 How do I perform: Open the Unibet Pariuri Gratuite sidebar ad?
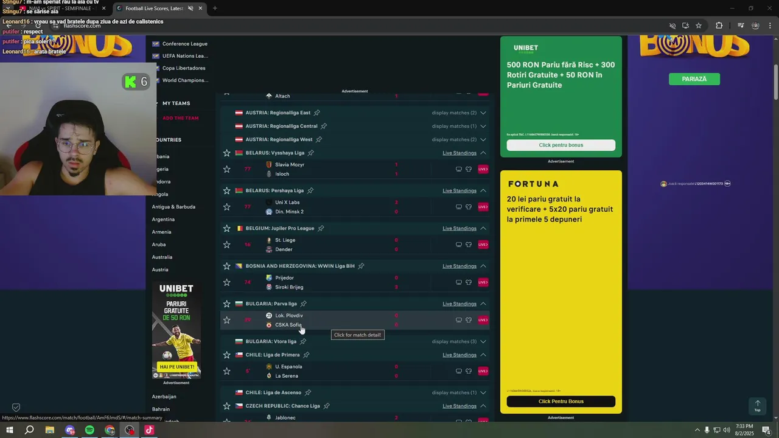[176, 331]
